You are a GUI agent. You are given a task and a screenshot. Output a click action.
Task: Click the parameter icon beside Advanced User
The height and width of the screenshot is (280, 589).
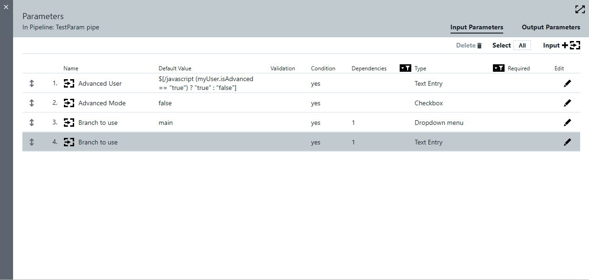(x=69, y=83)
